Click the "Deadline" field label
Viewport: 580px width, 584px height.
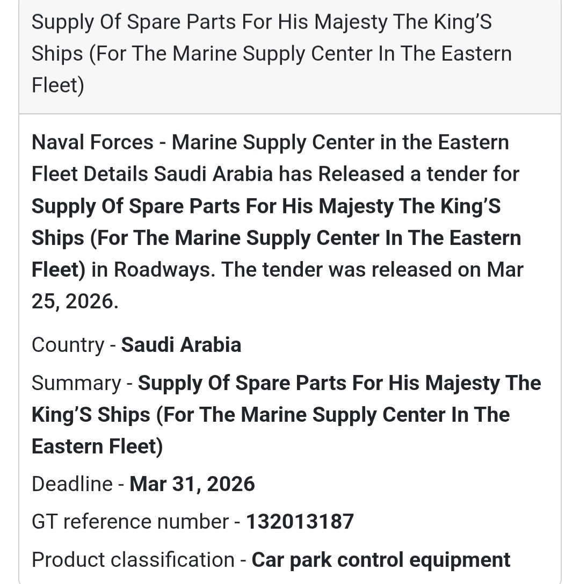tap(72, 485)
